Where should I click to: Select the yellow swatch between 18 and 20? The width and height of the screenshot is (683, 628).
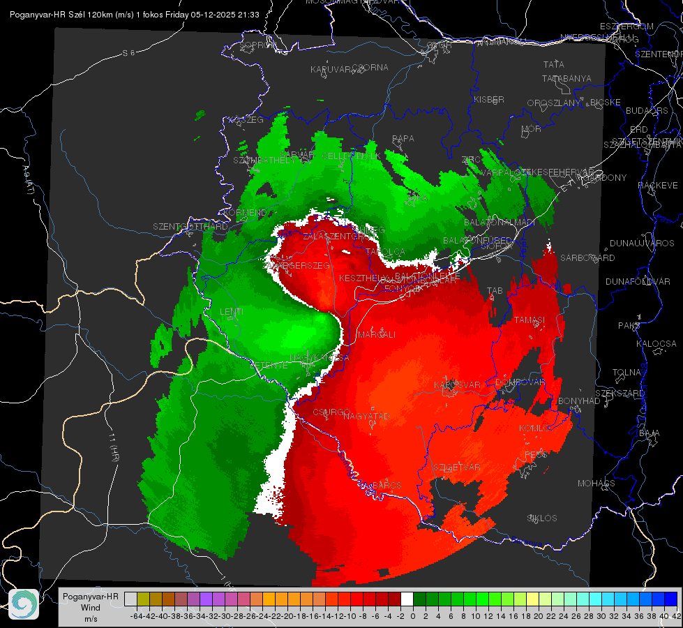pos(533,599)
